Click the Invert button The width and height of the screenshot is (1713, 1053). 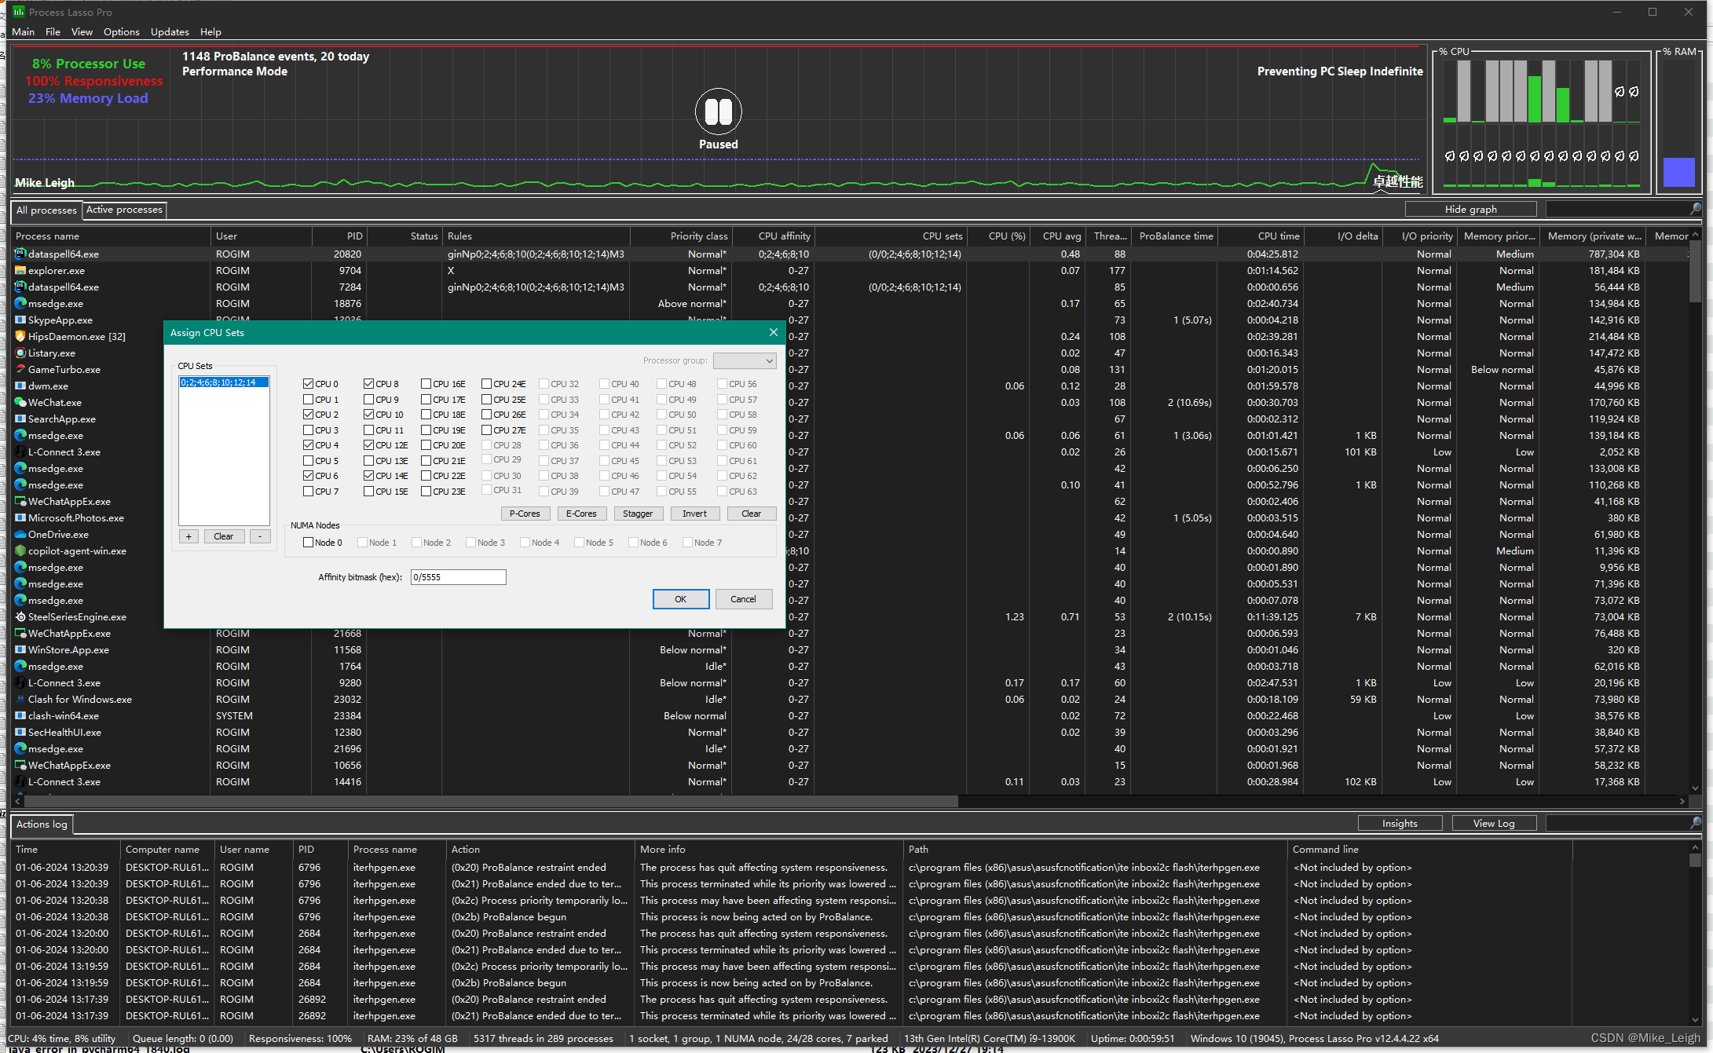tap(694, 514)
